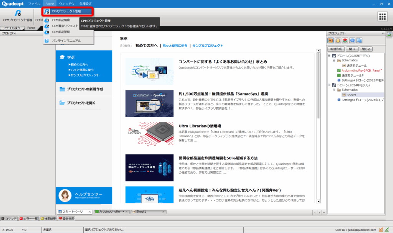
Task: Click the コマンド panel tab
Action: coord(9,218)
